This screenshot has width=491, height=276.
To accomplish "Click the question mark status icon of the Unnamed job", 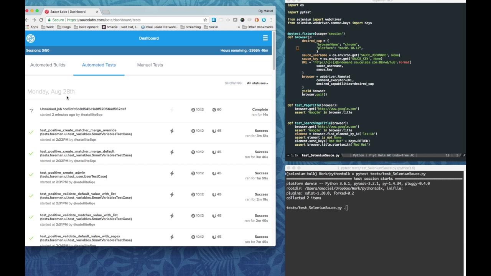I will tap(31, 111).
